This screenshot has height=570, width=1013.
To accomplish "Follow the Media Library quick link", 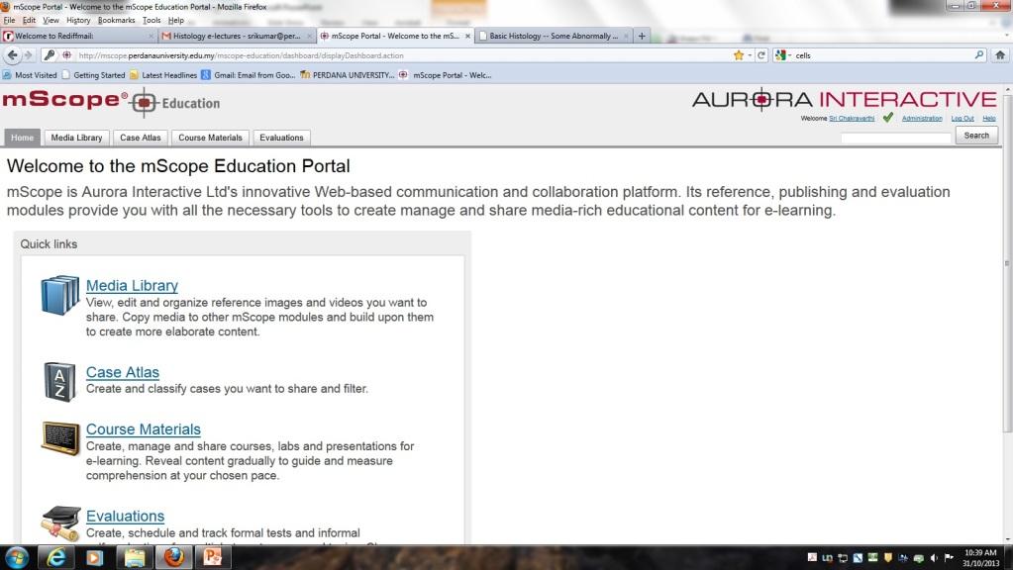I will (132, 285).
